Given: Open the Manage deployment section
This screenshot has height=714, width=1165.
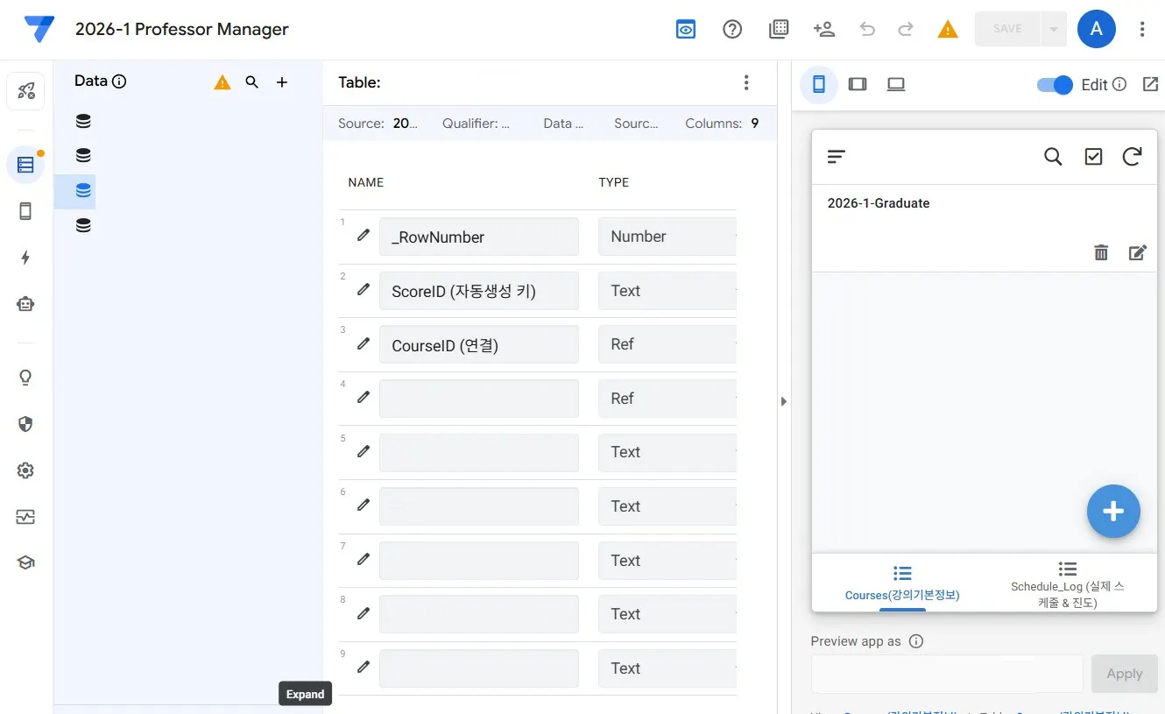Looking at the screenshot, I should point(25,517).
